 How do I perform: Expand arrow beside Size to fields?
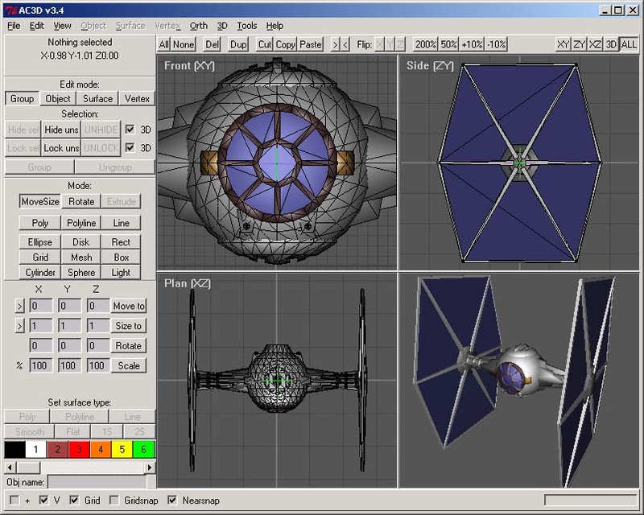[x=19, y=326]
